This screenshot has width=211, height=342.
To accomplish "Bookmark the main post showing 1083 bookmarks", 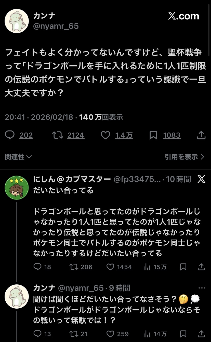I will click(x=153, y=135).
